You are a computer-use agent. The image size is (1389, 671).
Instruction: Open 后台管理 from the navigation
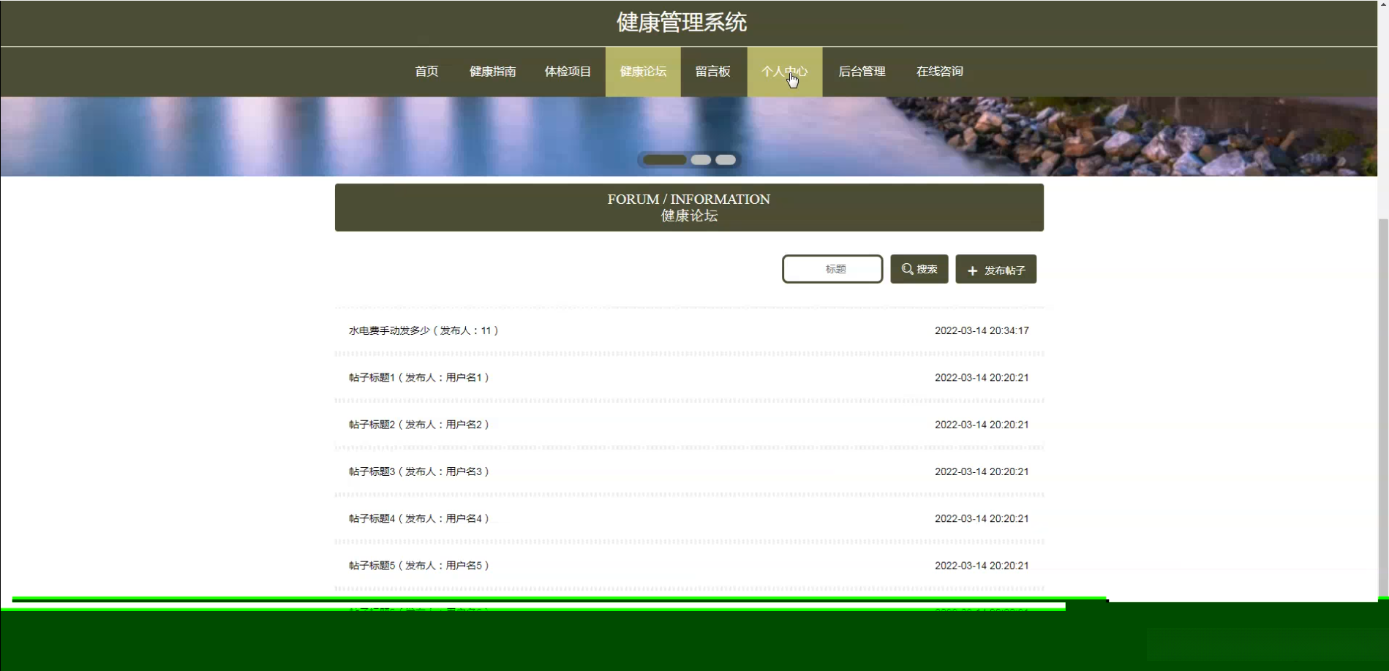(862, 72)
